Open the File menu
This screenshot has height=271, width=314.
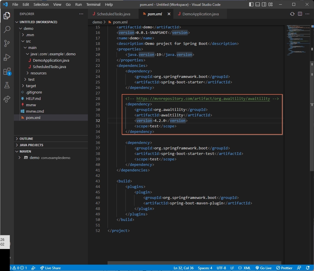[x=15, y=4]
